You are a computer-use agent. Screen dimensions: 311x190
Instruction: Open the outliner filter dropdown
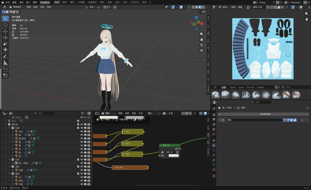coord(83,113)
